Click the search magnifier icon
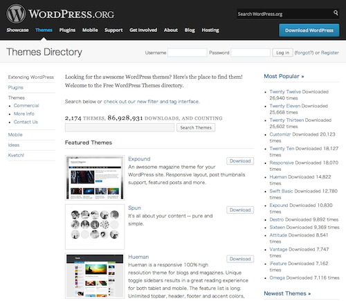The height and width of the screenshot is (301, 346). pyautogui.click(x=336, y=12)
